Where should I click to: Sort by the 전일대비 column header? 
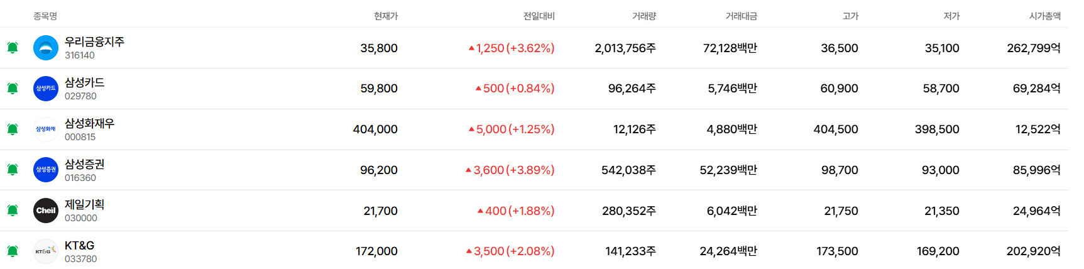(x=539, y=16)
